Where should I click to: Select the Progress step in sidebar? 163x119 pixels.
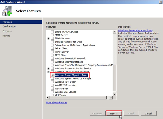pyautogui.click(x=7, y=31)
